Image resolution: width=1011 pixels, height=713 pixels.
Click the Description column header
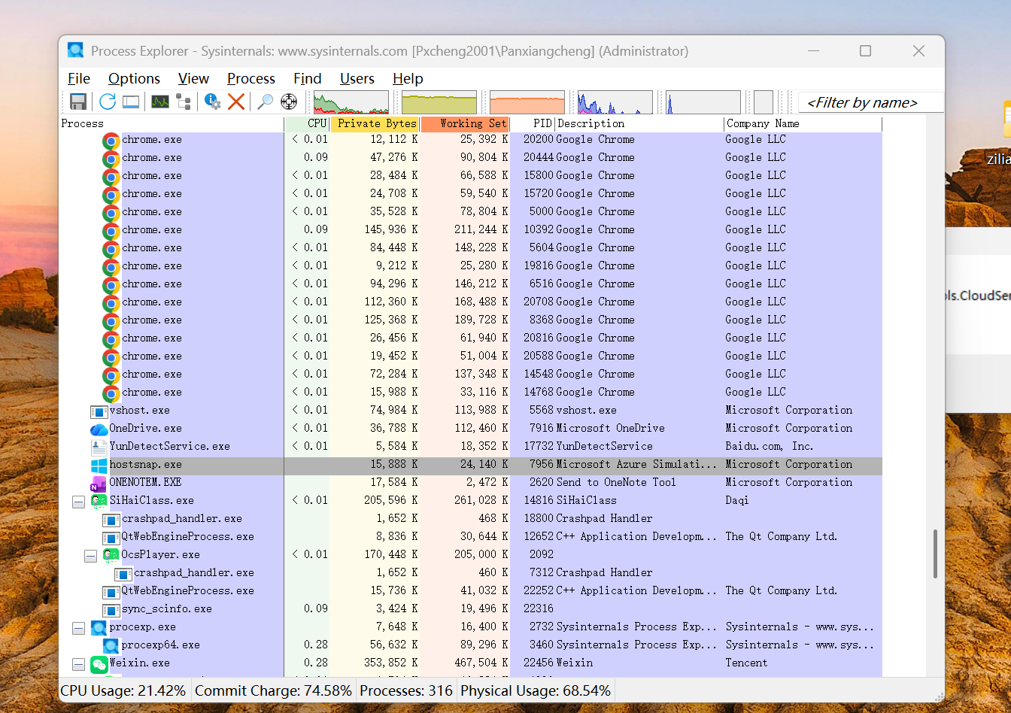click(x=639, y=124)
